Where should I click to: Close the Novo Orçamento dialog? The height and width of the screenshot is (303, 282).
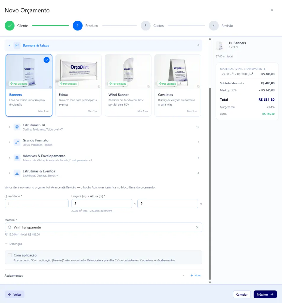272,10
